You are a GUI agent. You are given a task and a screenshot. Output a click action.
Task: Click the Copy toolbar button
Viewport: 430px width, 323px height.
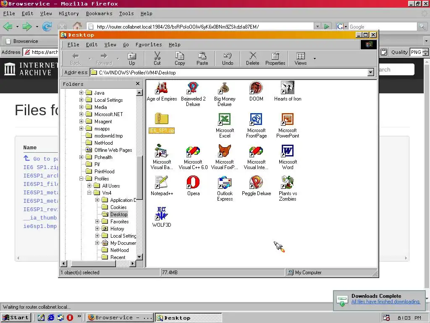pyautogui.click(x=180, y=58)
